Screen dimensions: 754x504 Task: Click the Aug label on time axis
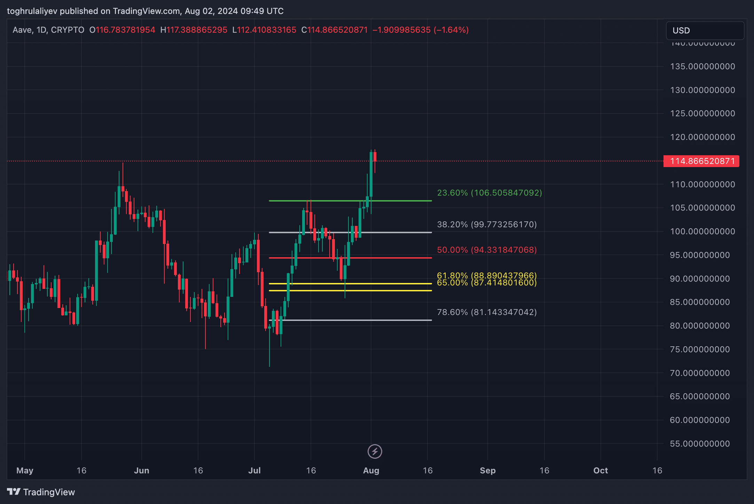(371, 471)
